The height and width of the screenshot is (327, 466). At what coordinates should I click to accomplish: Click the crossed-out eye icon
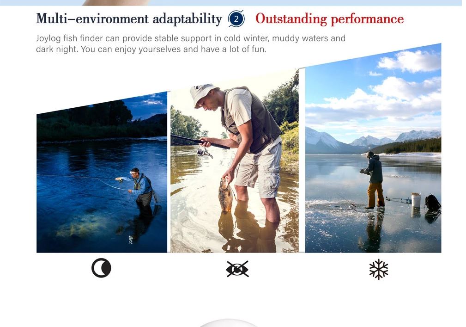[237, 269]
